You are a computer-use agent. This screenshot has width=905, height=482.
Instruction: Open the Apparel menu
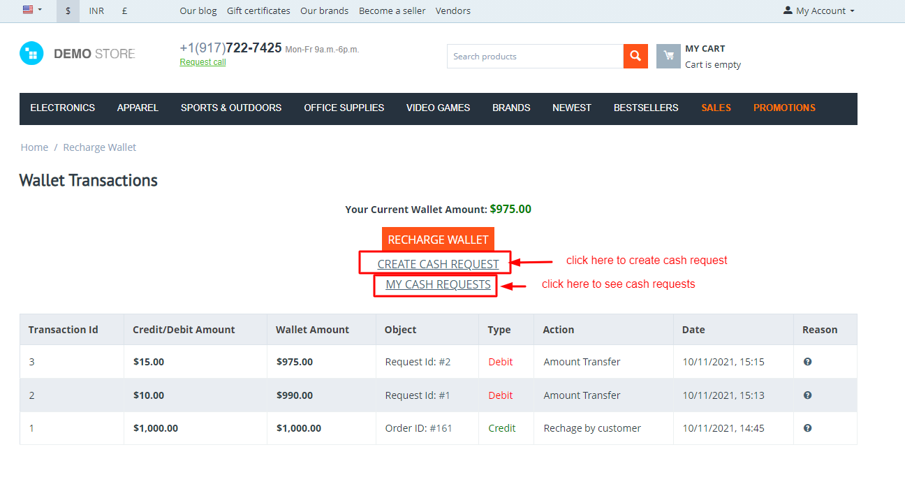tap(138, 108)
